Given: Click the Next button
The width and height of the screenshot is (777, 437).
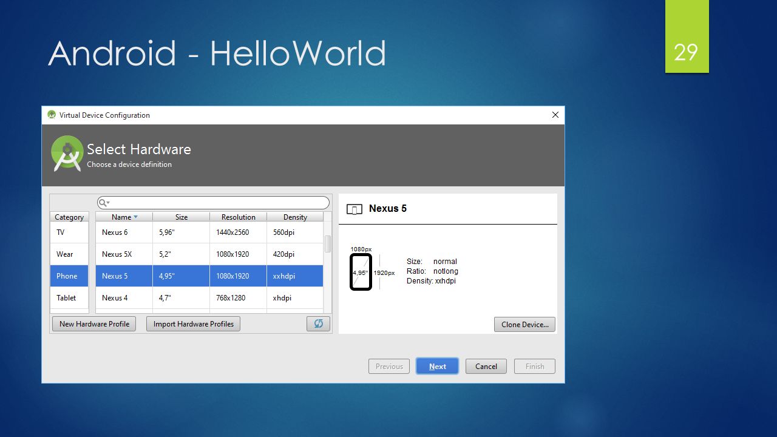Looking at the screenshot, I should (437, 366).
